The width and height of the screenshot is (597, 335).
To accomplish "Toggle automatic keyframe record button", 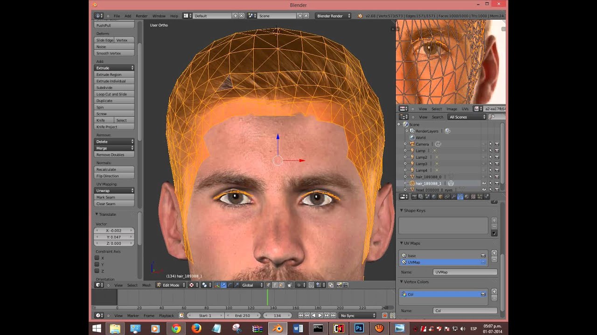I will point(385,315).
